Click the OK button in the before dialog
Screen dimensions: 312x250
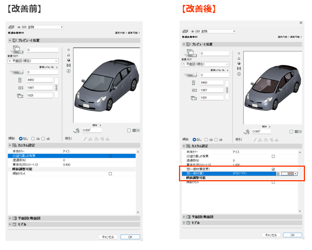130,237
